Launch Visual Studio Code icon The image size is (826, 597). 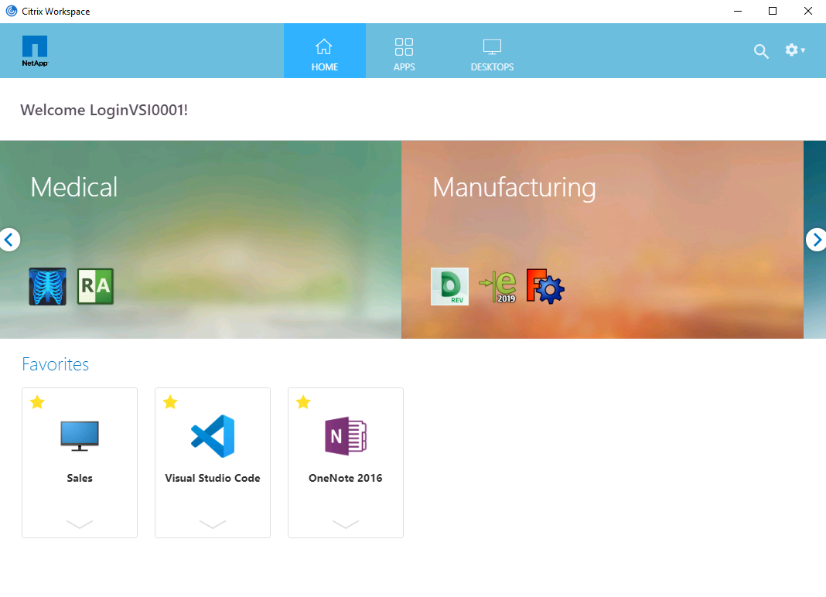(x=213, y=435)
